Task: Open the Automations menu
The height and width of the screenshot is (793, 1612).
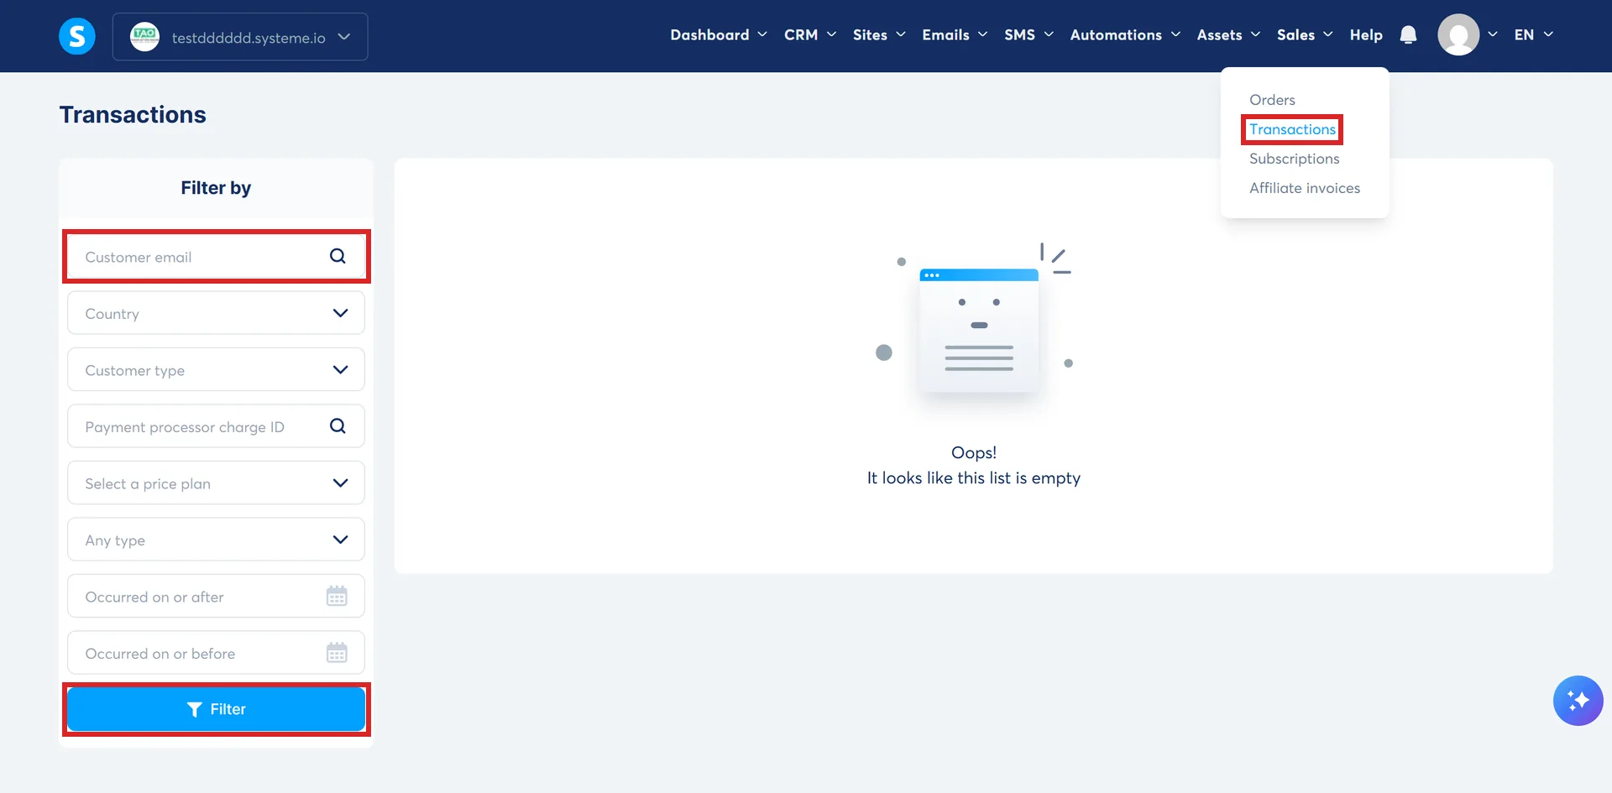Action: click(x=1125, y=34)
